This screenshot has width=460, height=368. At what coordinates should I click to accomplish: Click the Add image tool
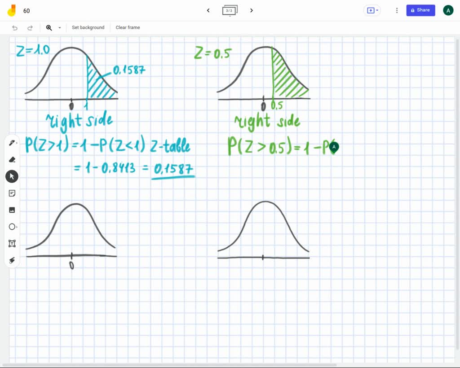tap(12, 210)
